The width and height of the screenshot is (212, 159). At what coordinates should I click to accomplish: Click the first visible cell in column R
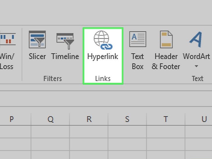pos(89,131)
